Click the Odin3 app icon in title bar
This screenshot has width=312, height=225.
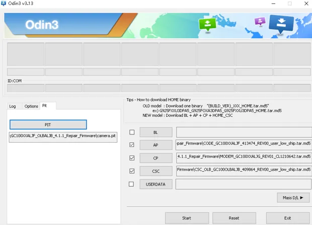click(4, 4)
